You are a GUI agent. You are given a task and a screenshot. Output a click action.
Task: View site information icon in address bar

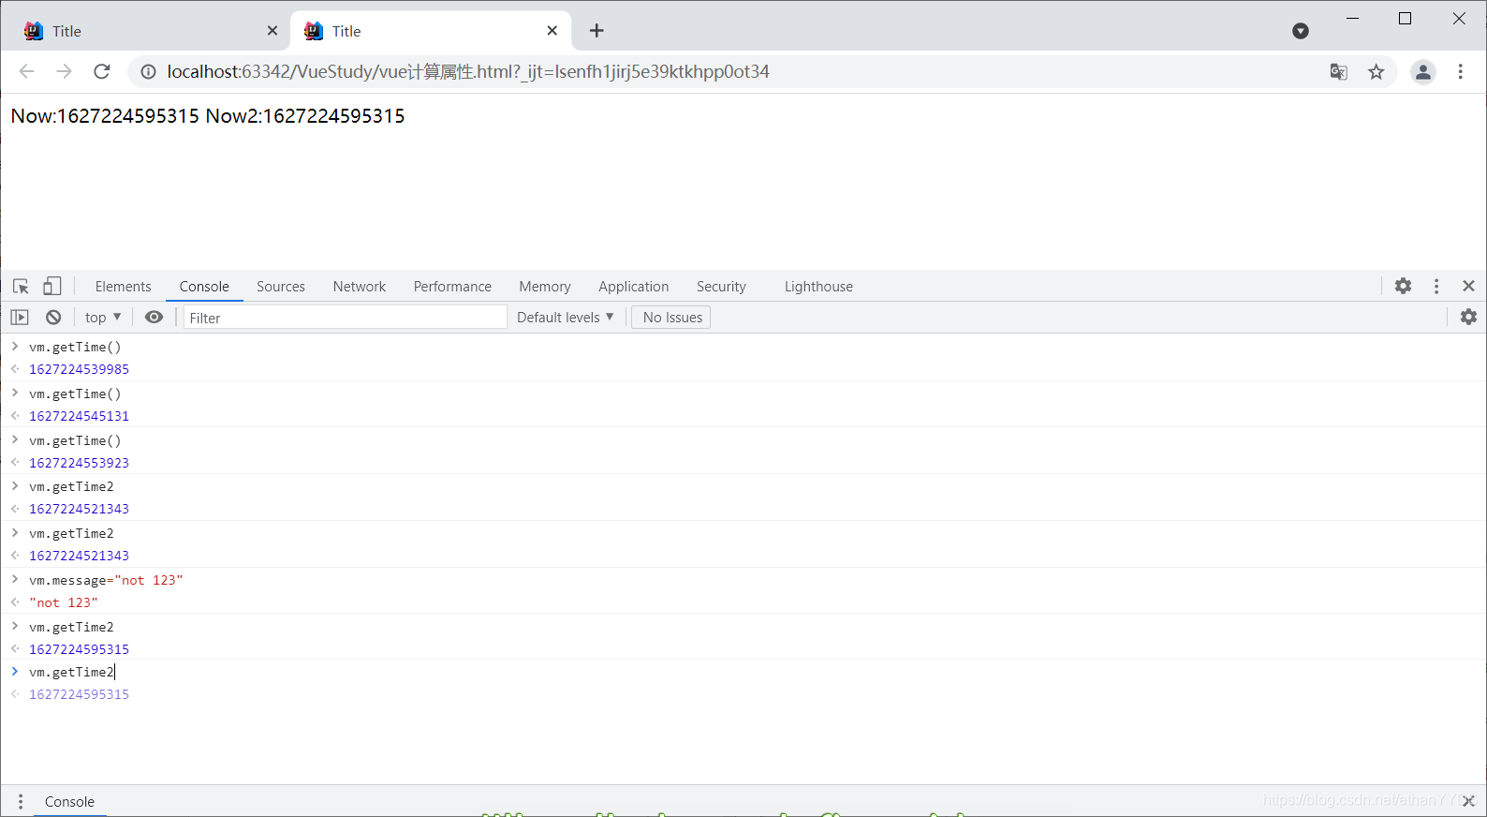tap(148, 71)
